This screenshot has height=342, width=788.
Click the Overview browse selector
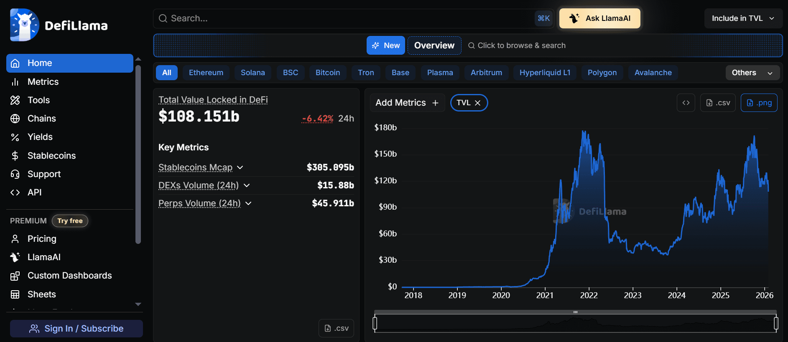click(434, 46)
